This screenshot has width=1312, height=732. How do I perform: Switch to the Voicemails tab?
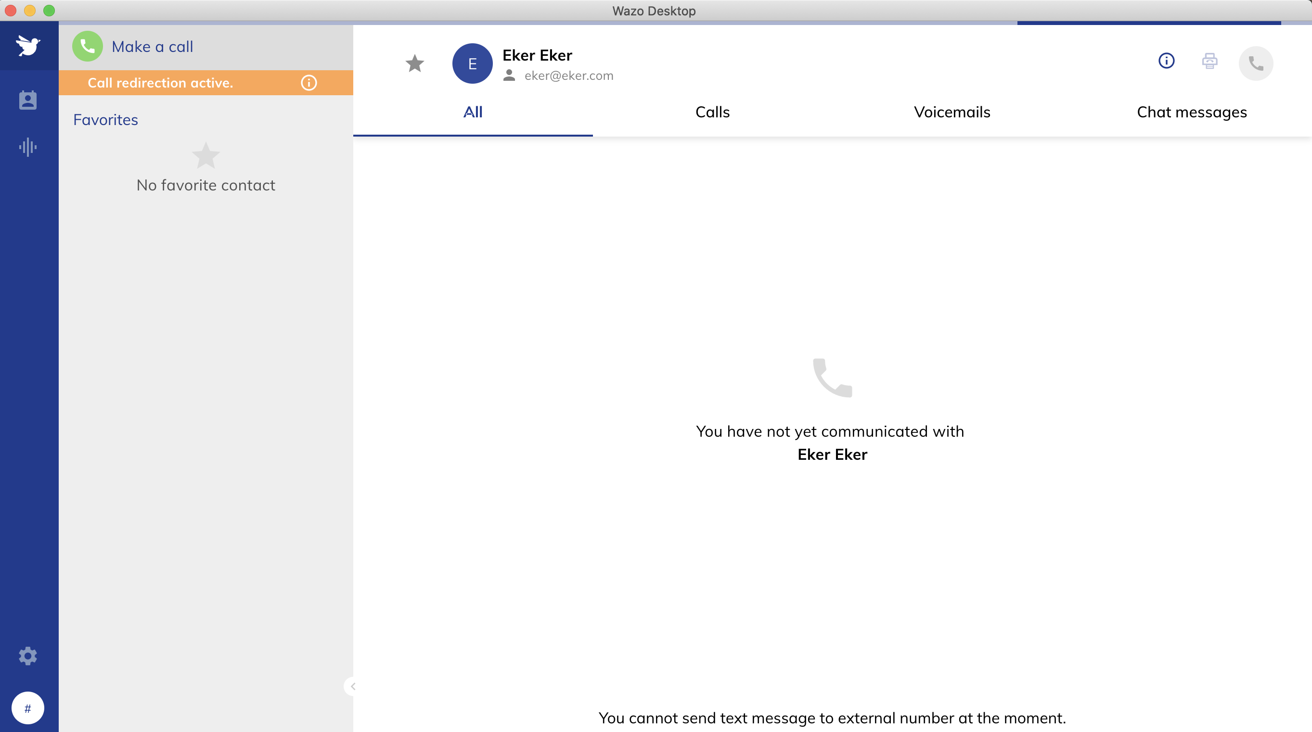coord(952,112)
